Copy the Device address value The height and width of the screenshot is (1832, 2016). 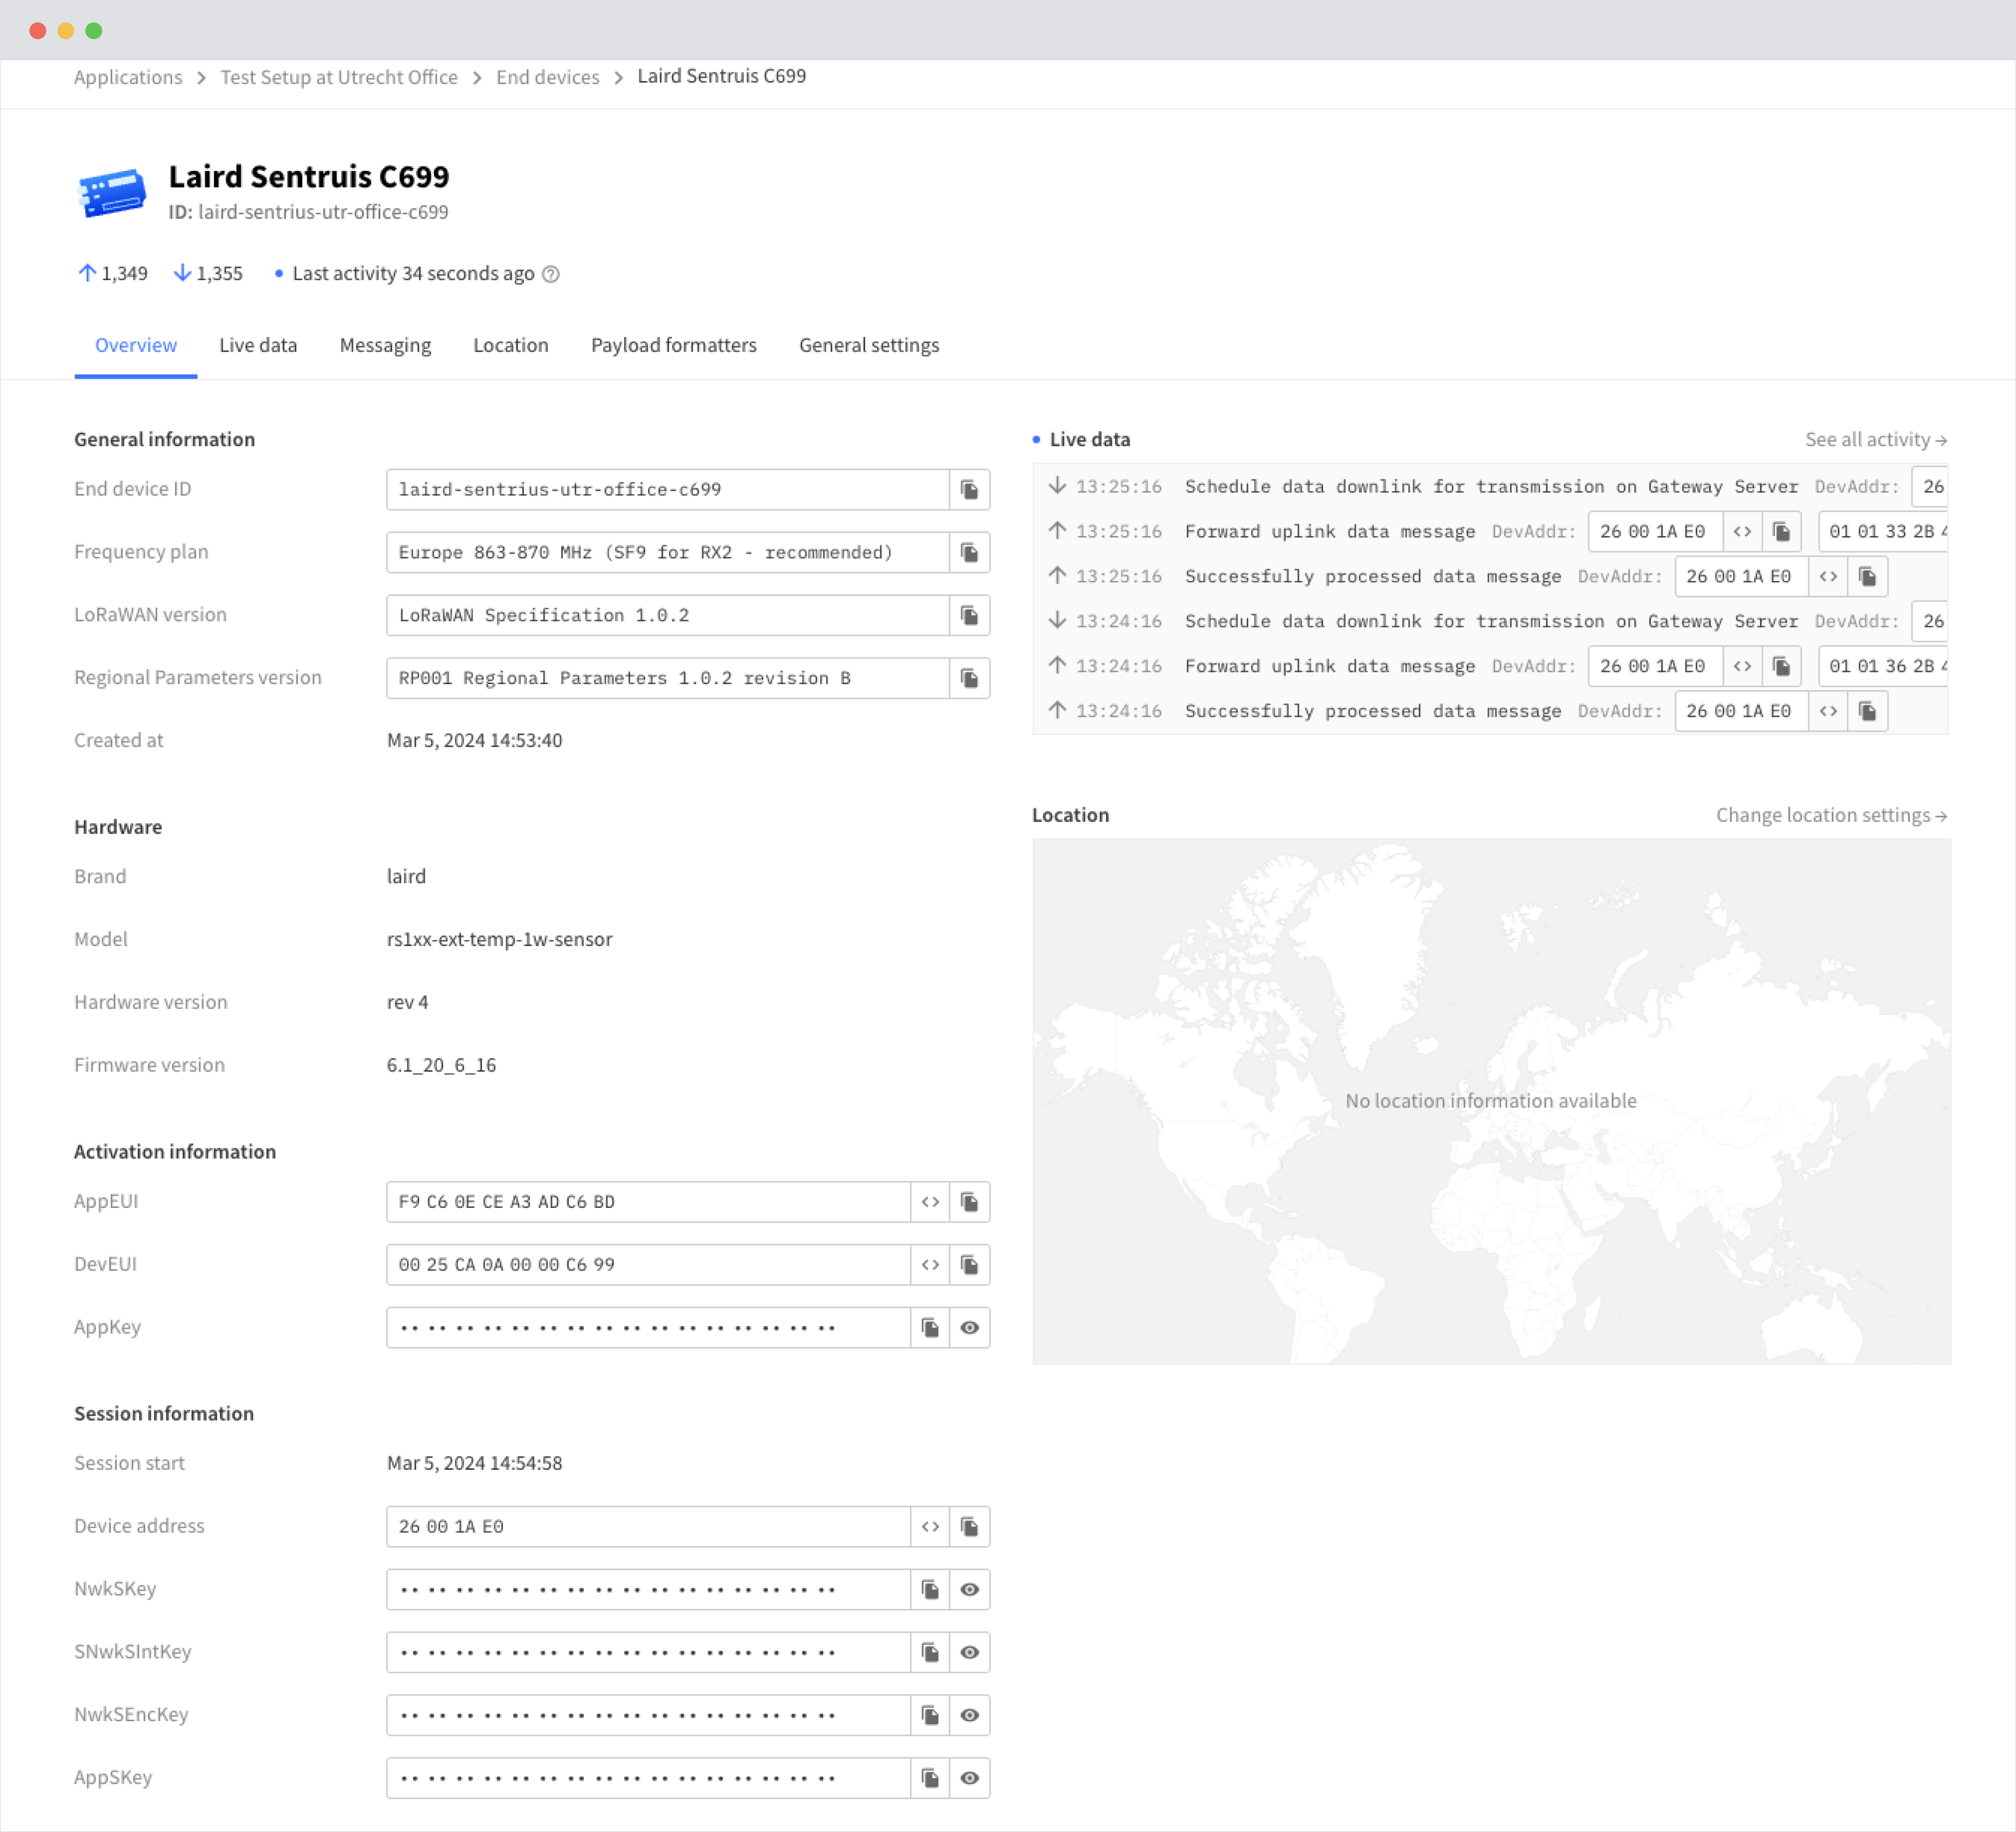969,1527
